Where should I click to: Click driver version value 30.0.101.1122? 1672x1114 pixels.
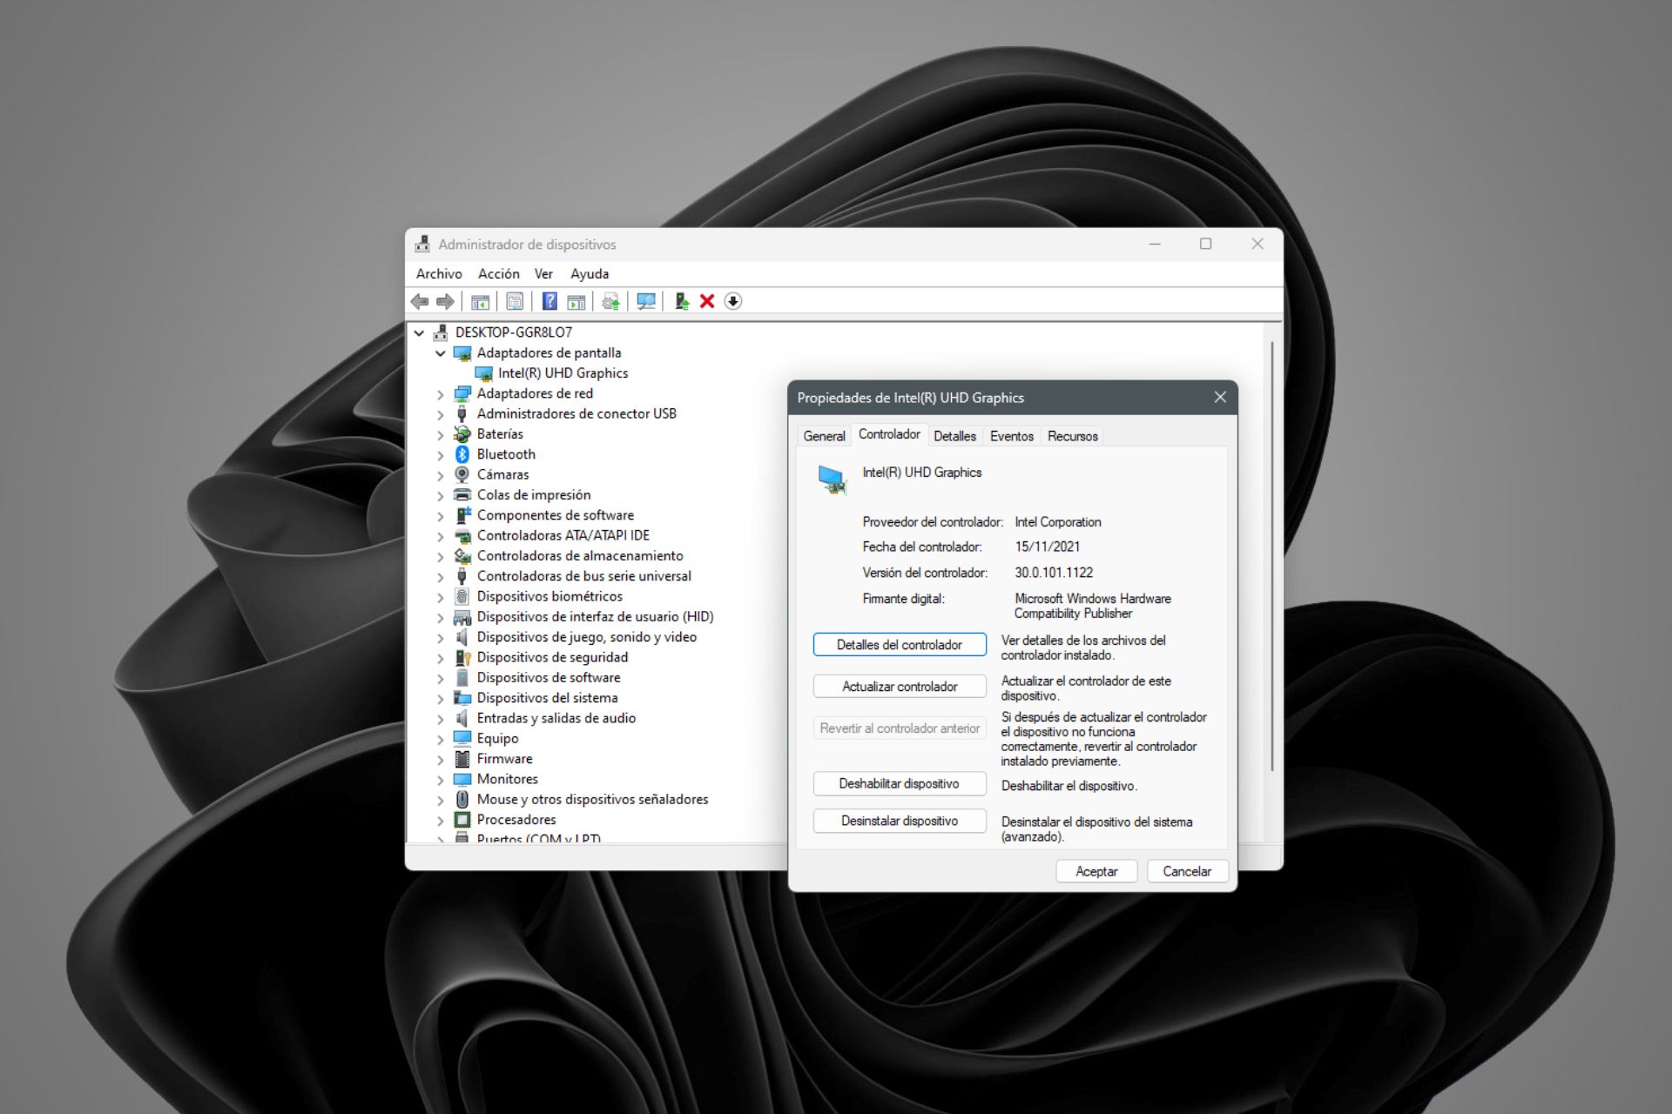coord(1054,573)
